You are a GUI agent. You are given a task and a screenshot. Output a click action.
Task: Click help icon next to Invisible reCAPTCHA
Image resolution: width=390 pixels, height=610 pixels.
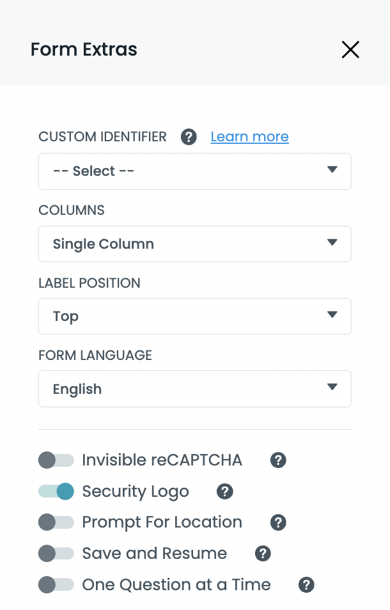point(278,460)
